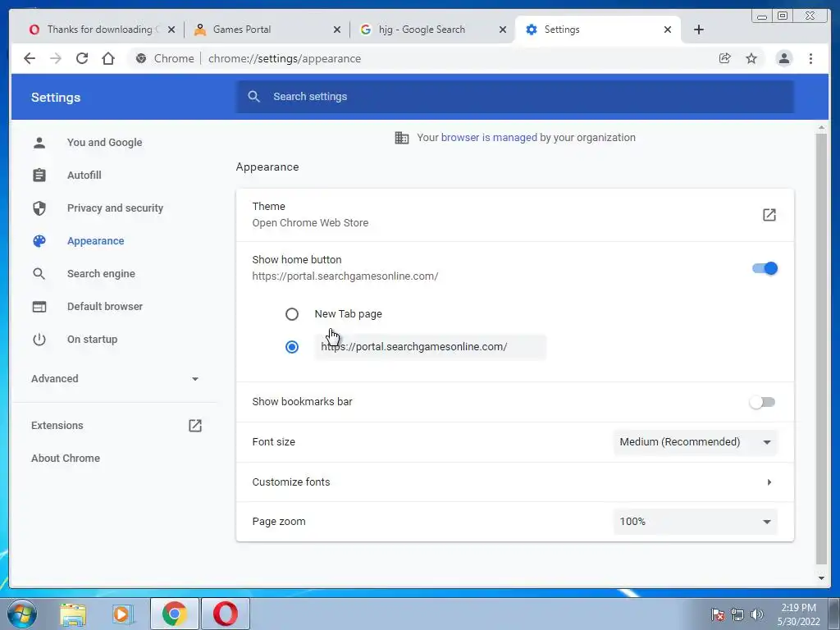Click the Theme Open Chrome Web Store row
840x630 pixels.
[x=515, y=215]
